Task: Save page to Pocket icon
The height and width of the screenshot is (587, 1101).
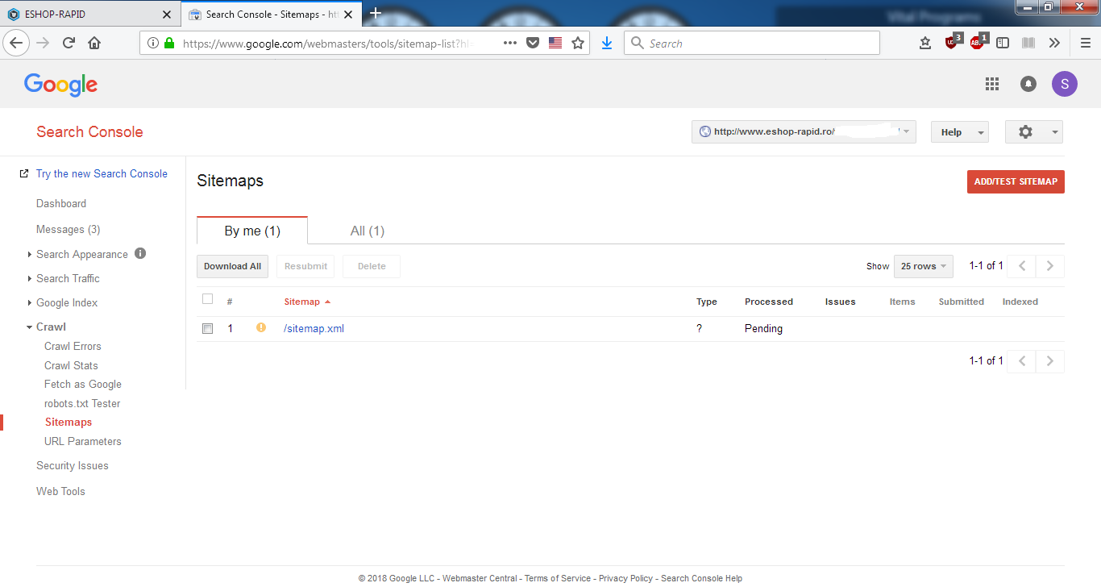Action: pyautogui.click(x=533, y=44)
